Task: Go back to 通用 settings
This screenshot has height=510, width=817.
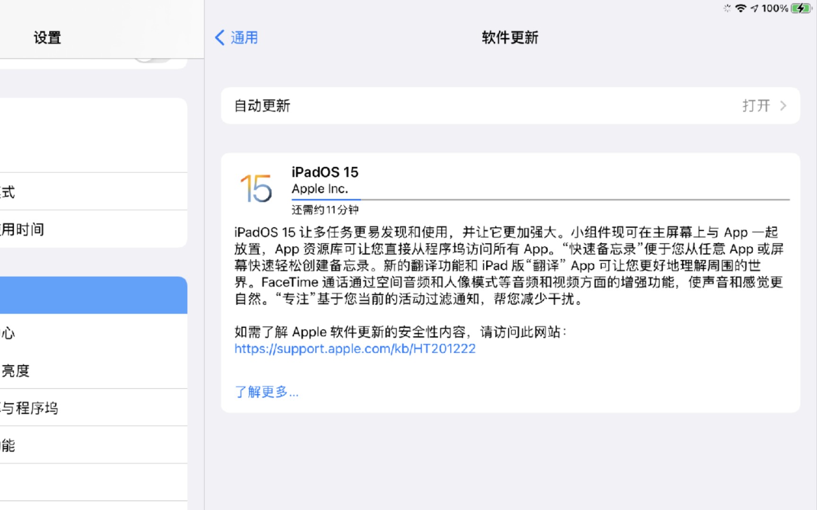Action: [x=236, y=37]
